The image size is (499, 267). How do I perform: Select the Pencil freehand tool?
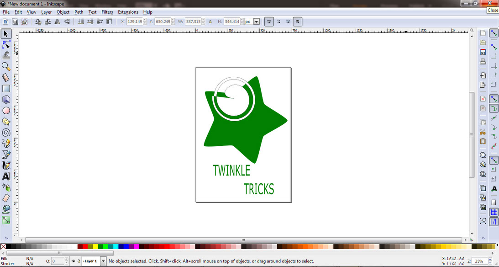pos(6,144)
